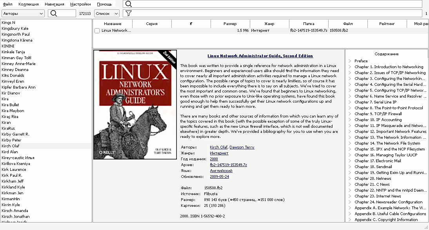Open Chapter 14. The Network File System
Screen dimensions: 429x230
387,143
